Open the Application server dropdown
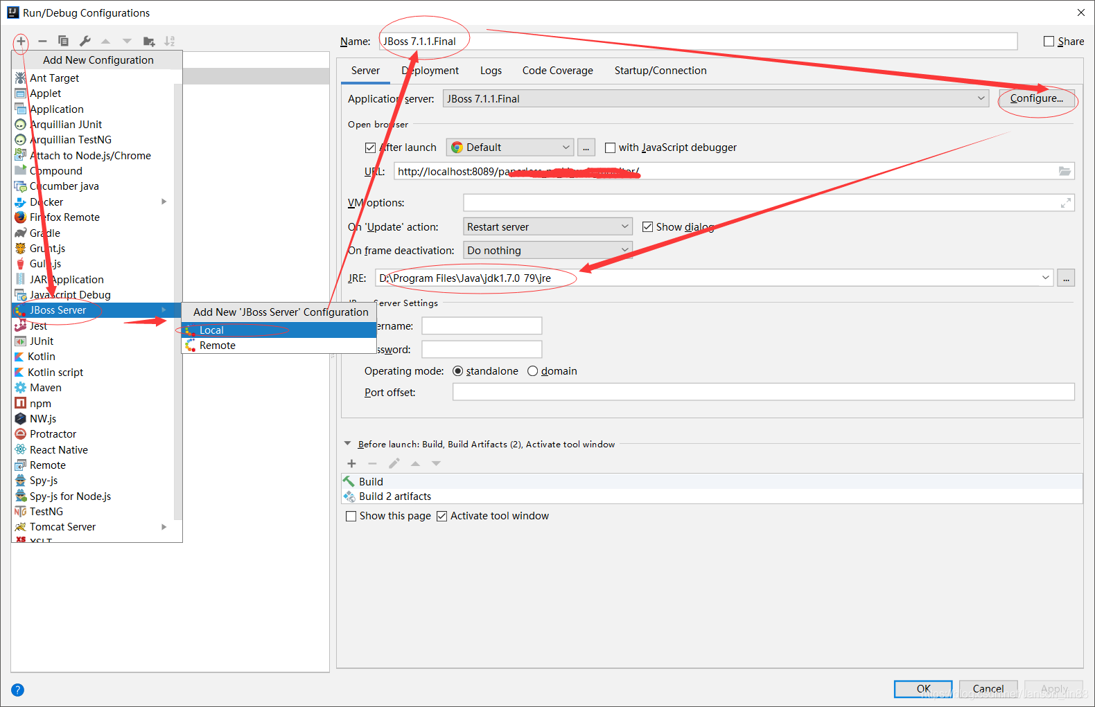This screenshot has height=707, width=1095. [717, 99]
